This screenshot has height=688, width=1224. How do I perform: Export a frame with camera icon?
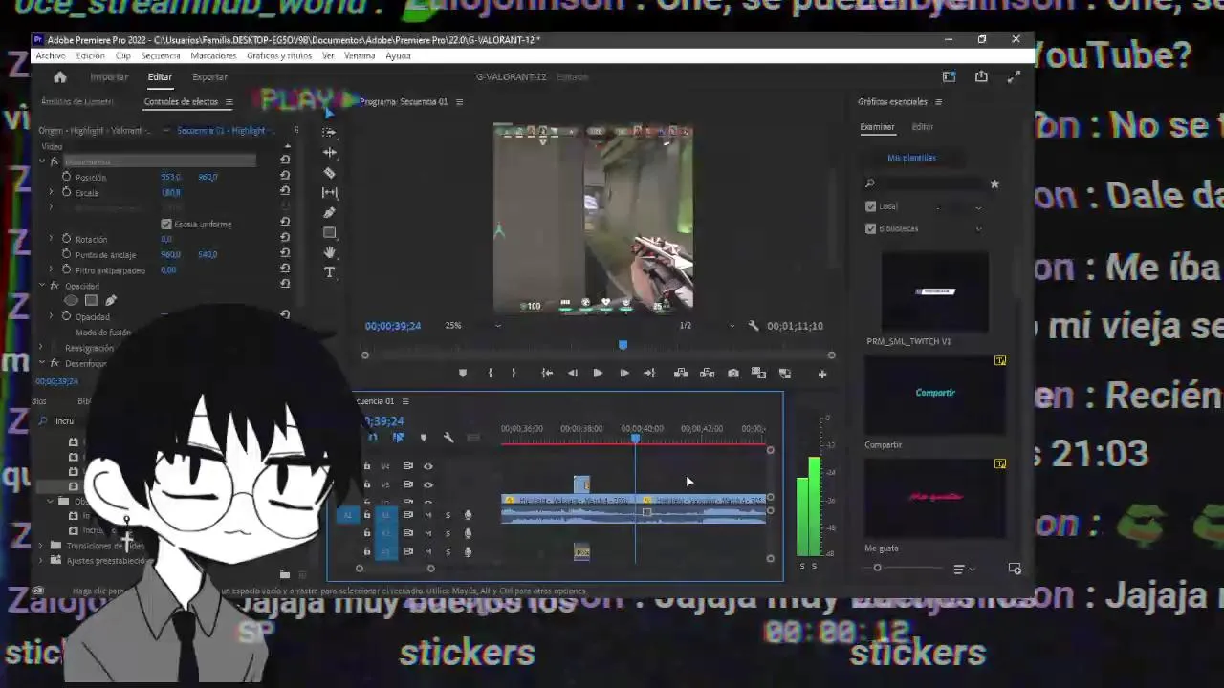click(x=733, y=374)
